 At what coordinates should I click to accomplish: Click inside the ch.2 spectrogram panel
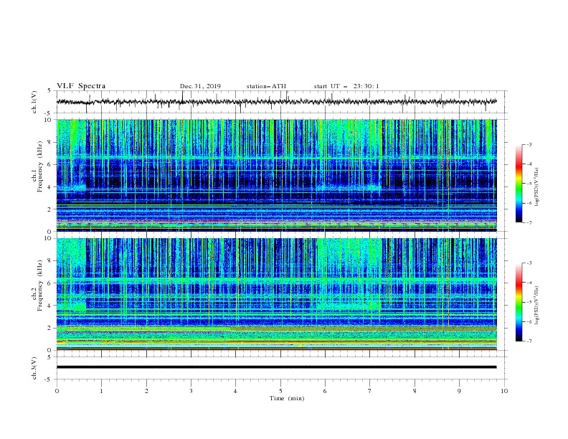(276, 294)
